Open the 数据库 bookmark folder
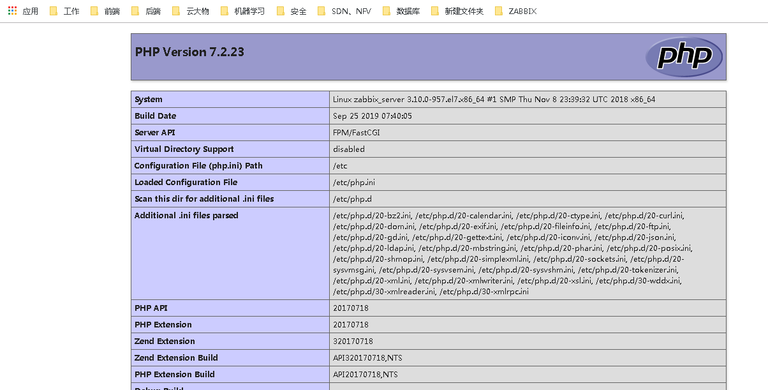The width and height of the screenshot is (768, 390). (x=401, y=11)
